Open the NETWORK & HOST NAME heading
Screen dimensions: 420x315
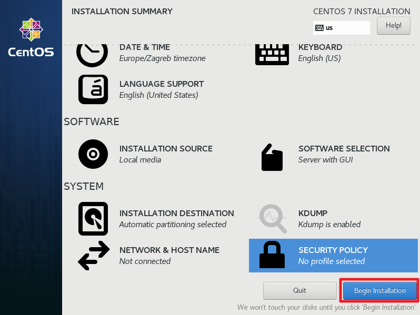(169, 250)
